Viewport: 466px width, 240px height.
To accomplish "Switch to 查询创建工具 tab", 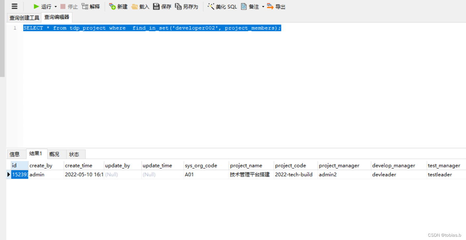I will 24,17.
